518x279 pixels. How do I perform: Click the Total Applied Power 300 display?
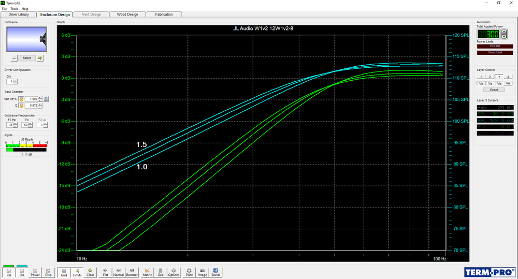[488, 34]
